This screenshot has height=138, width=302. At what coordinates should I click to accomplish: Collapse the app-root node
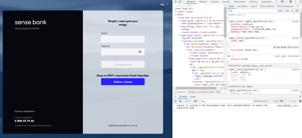(178, 18)
